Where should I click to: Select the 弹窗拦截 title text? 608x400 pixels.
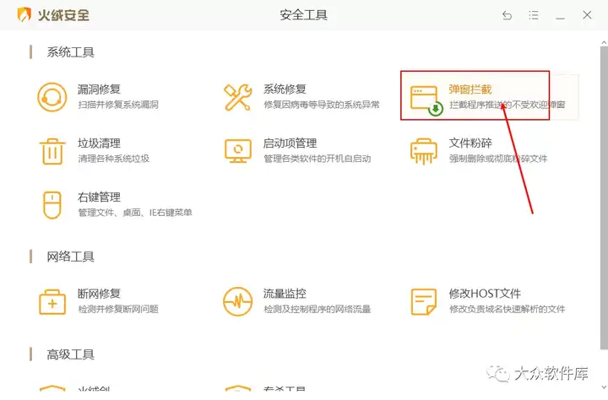pos(470,89)
